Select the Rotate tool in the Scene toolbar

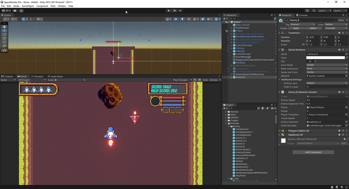(4, 34)
